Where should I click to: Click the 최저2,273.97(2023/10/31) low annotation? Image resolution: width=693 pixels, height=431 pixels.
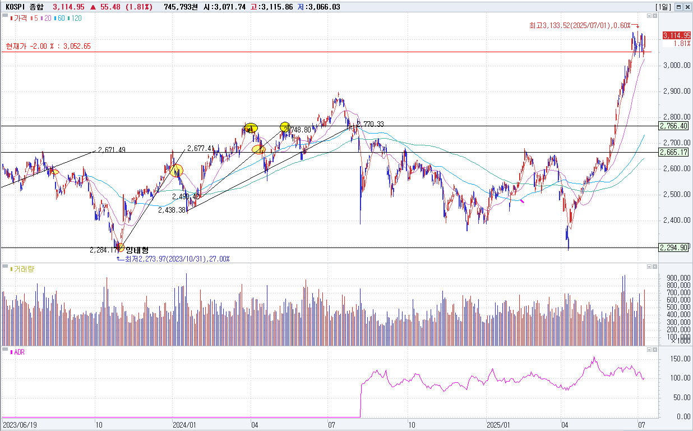point(177,259)
